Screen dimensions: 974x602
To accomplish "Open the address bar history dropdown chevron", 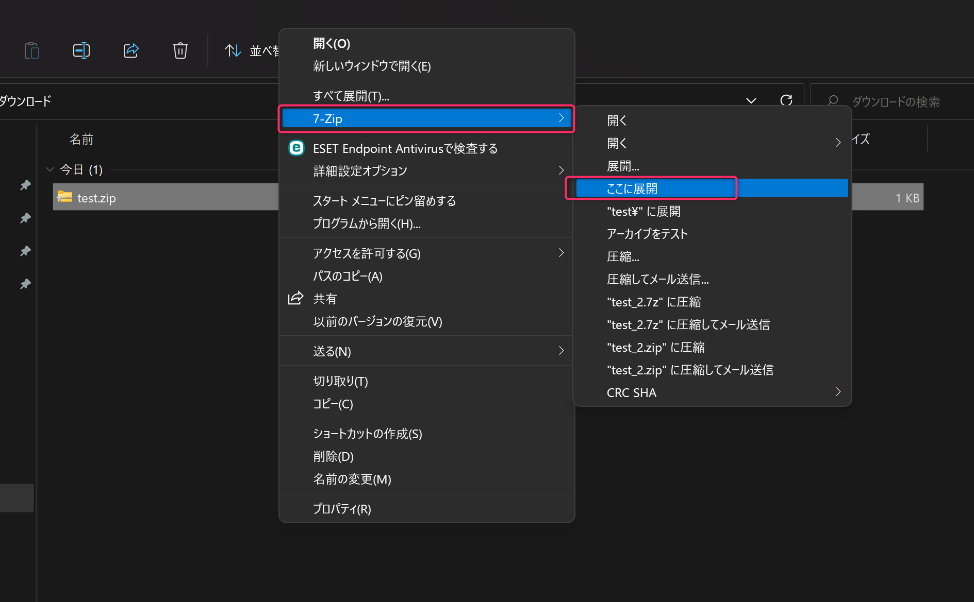I will pos(751,100).
